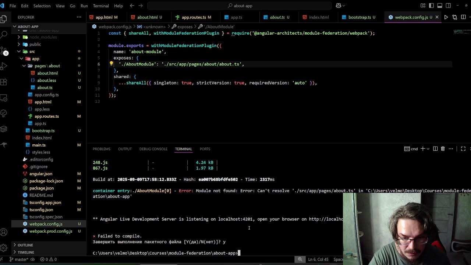The image size is (471, 265).
Task: Expand the Outline section
Action: point(49,245)
